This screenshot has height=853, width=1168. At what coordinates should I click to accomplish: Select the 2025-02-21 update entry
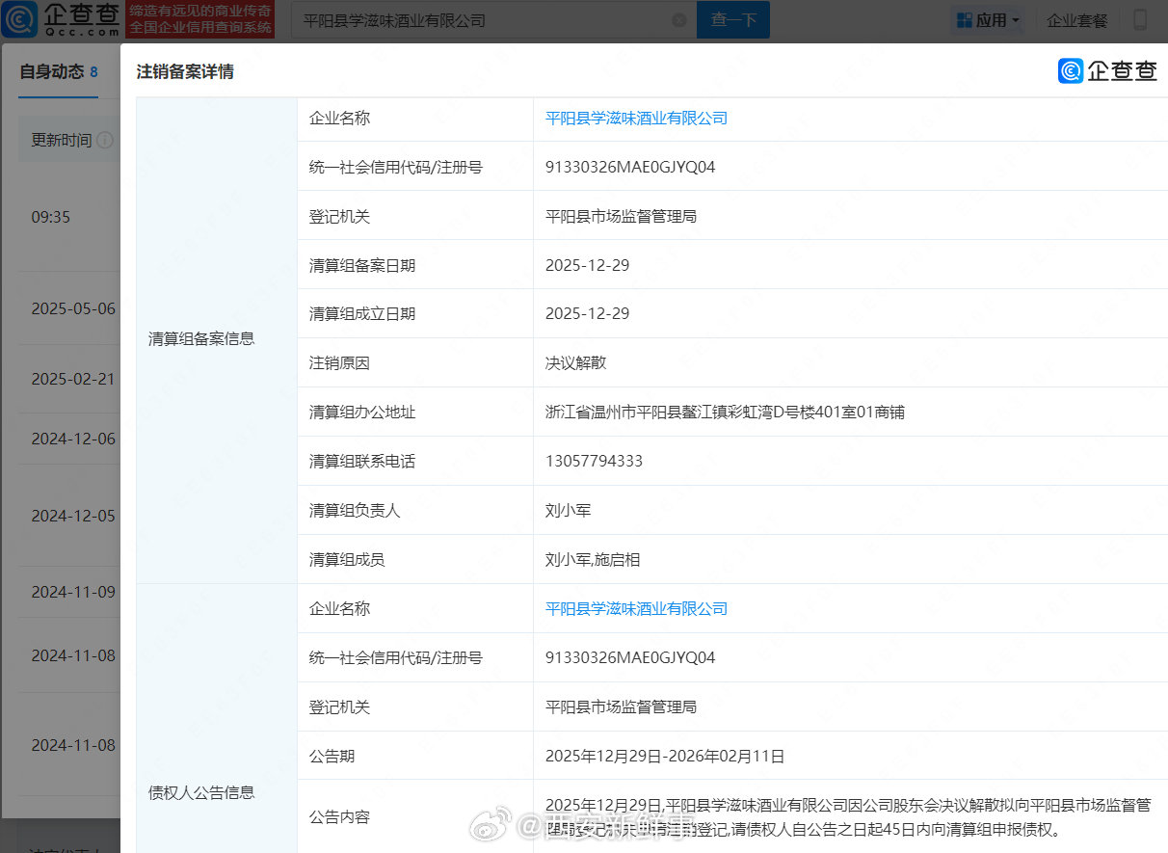tap(73, 380)
